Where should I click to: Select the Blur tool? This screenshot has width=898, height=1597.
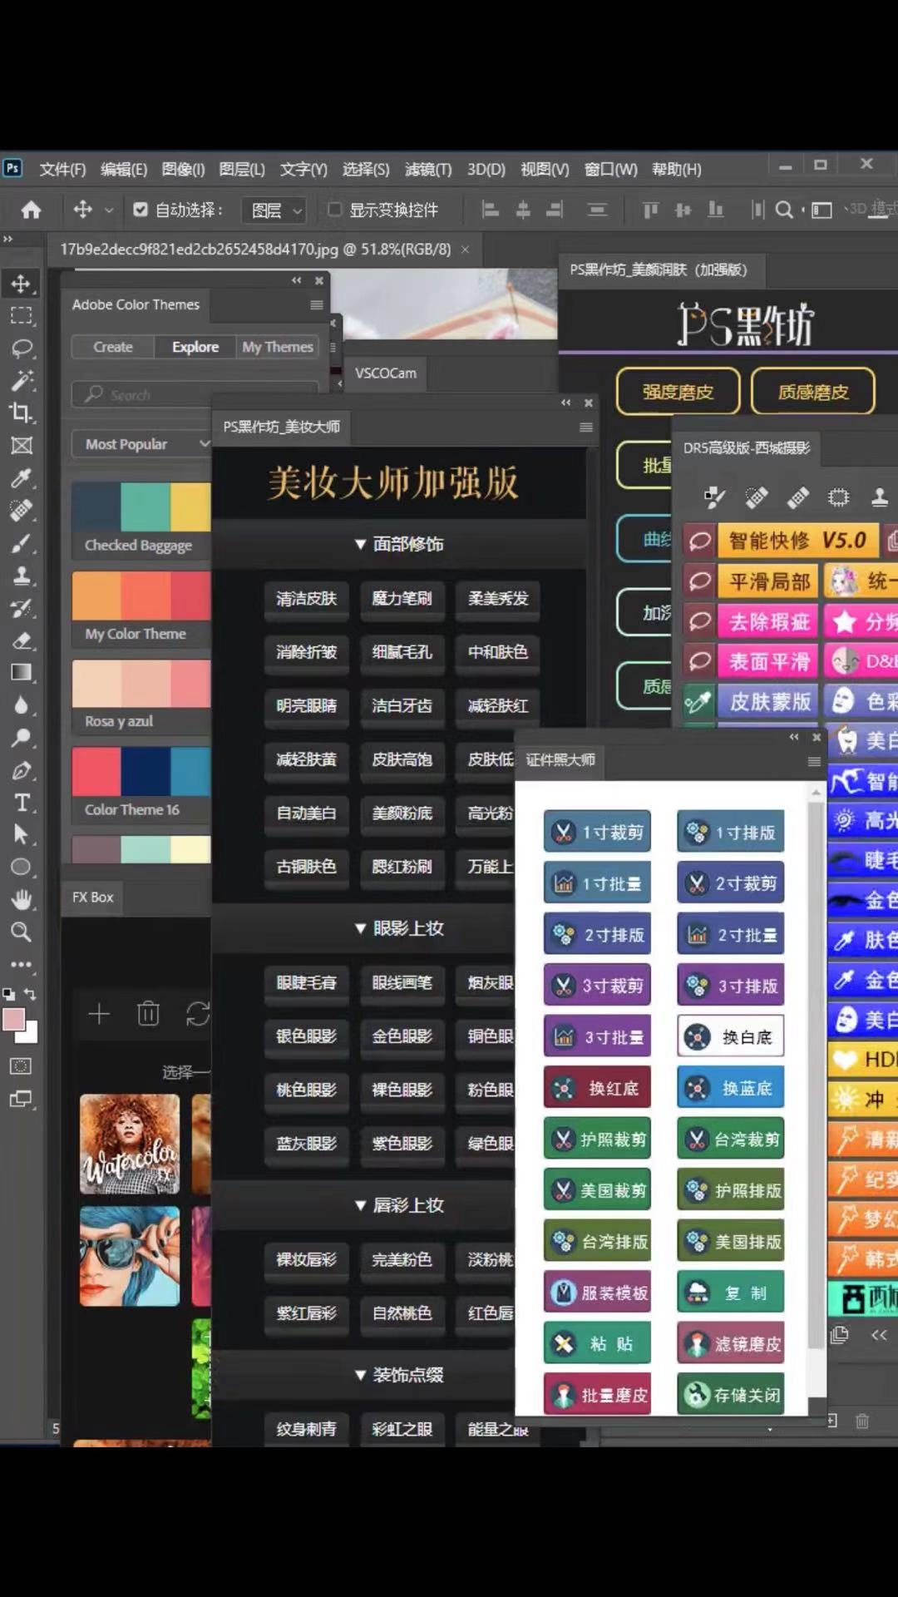[22, 705]
